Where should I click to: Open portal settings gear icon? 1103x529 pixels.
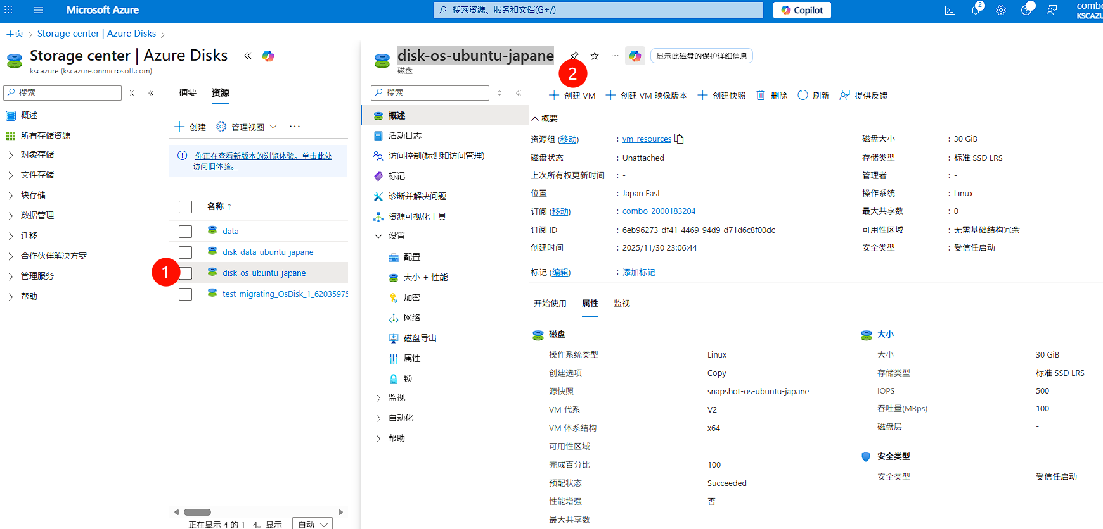[x=1001, y=10]
